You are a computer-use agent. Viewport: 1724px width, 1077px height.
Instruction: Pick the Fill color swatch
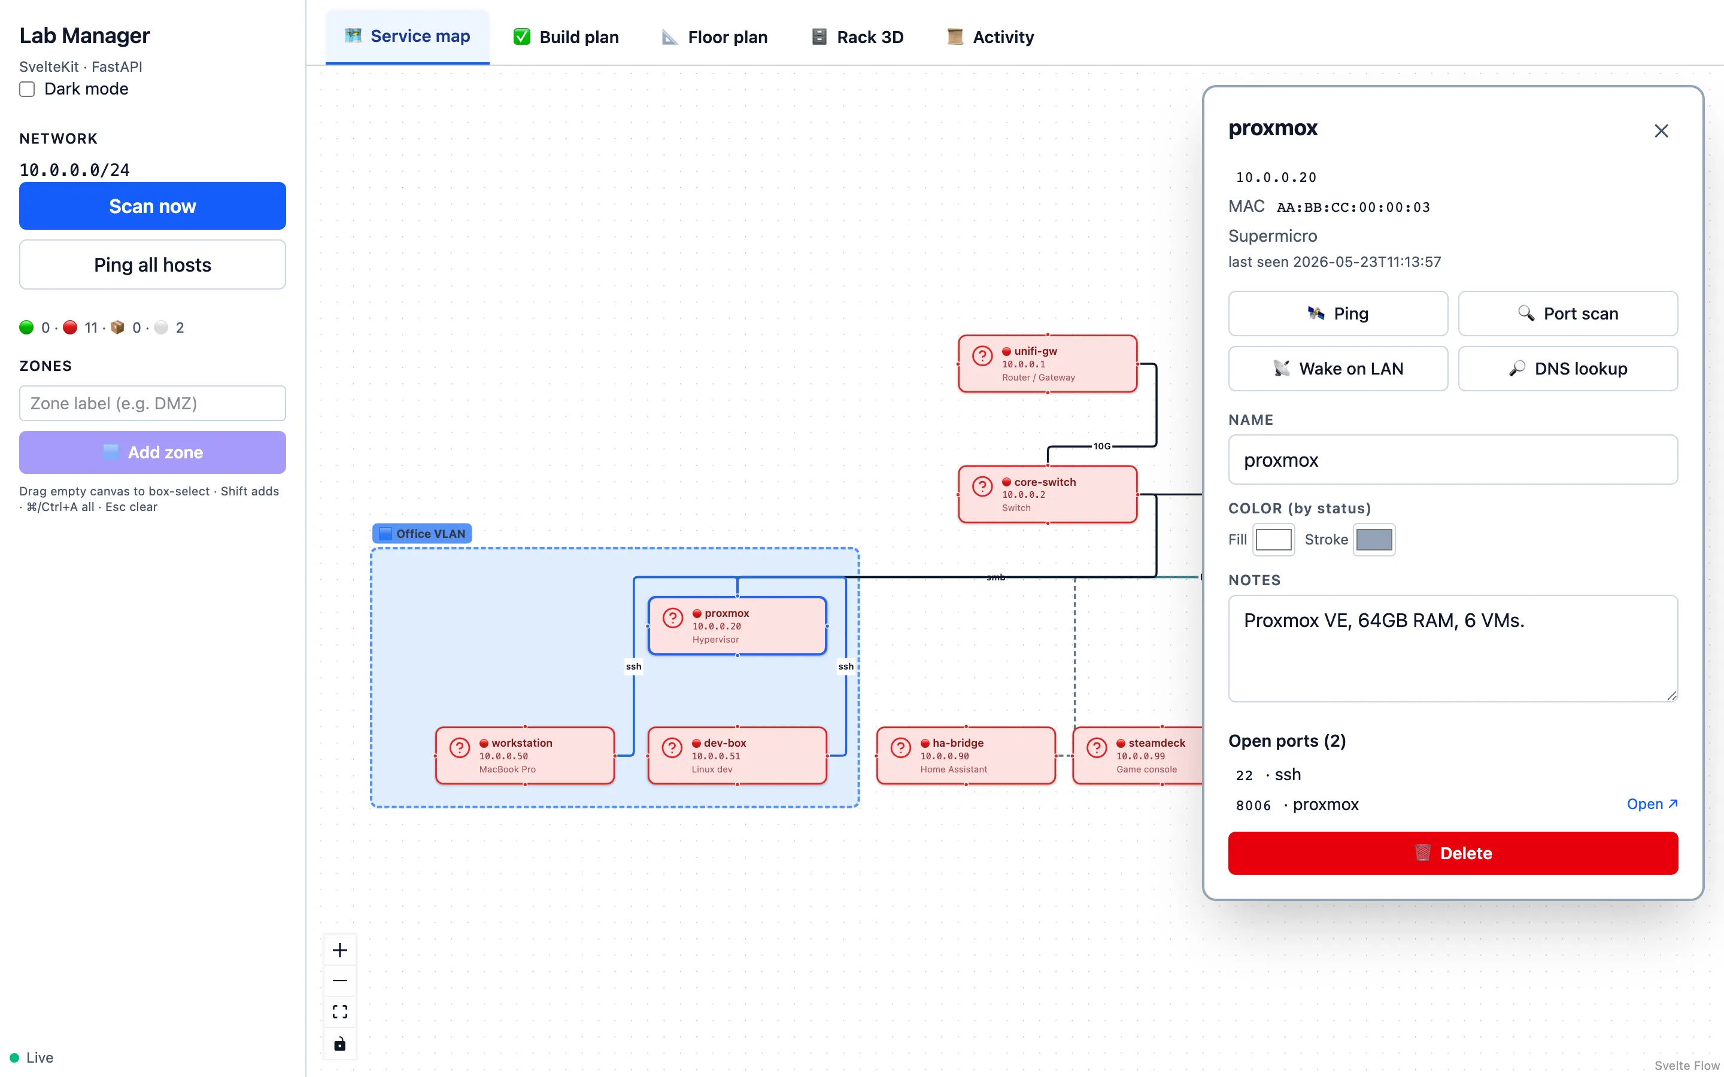click(x=1274, y=539)
